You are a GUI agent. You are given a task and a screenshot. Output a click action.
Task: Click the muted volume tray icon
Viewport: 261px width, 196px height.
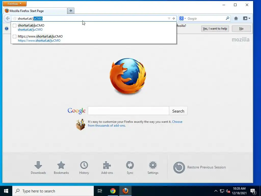[228, 191]
